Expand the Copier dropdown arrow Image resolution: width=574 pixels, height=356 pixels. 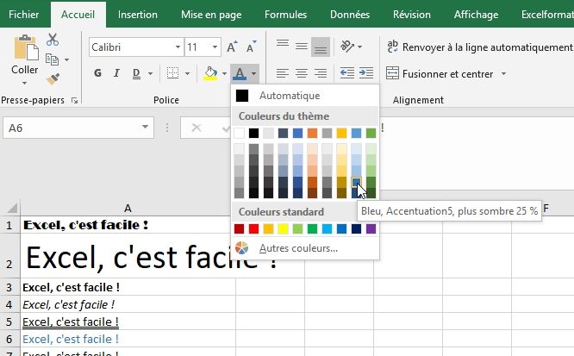click(66, 59)
